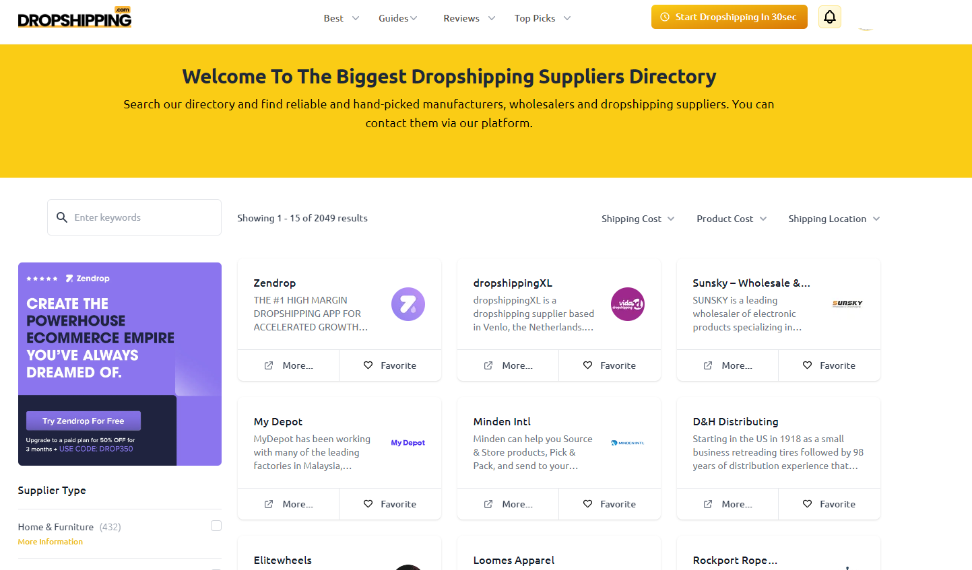This screenshot has width=972, height=570.
Task: Click external link icon on Sunsky card
Action: (x=708, y=365)
